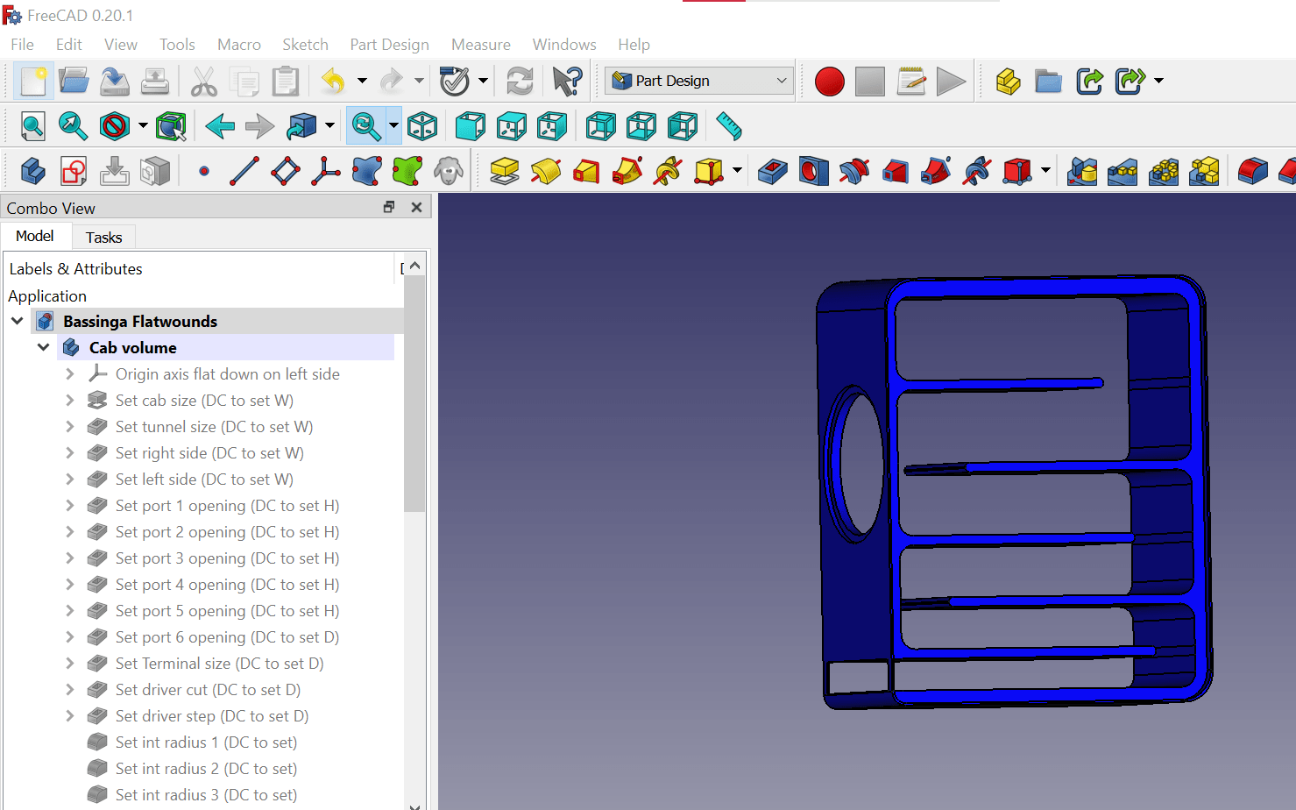Open the Part Design menu
This screenshot has width=1296, height=810.
[x=389, y=45]
